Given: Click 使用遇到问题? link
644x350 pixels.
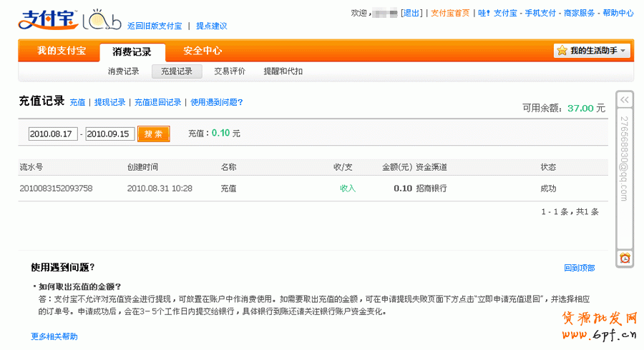Looking at the screenshot, I should 216,102.
